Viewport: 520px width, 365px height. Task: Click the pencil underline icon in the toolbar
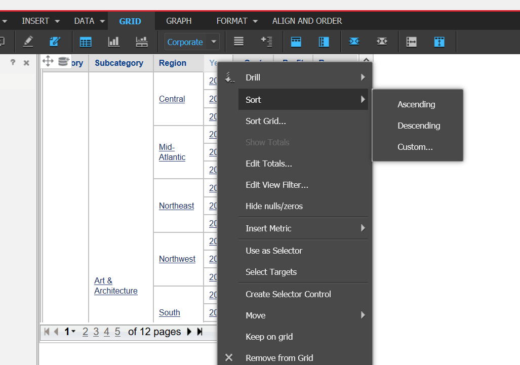28,42
